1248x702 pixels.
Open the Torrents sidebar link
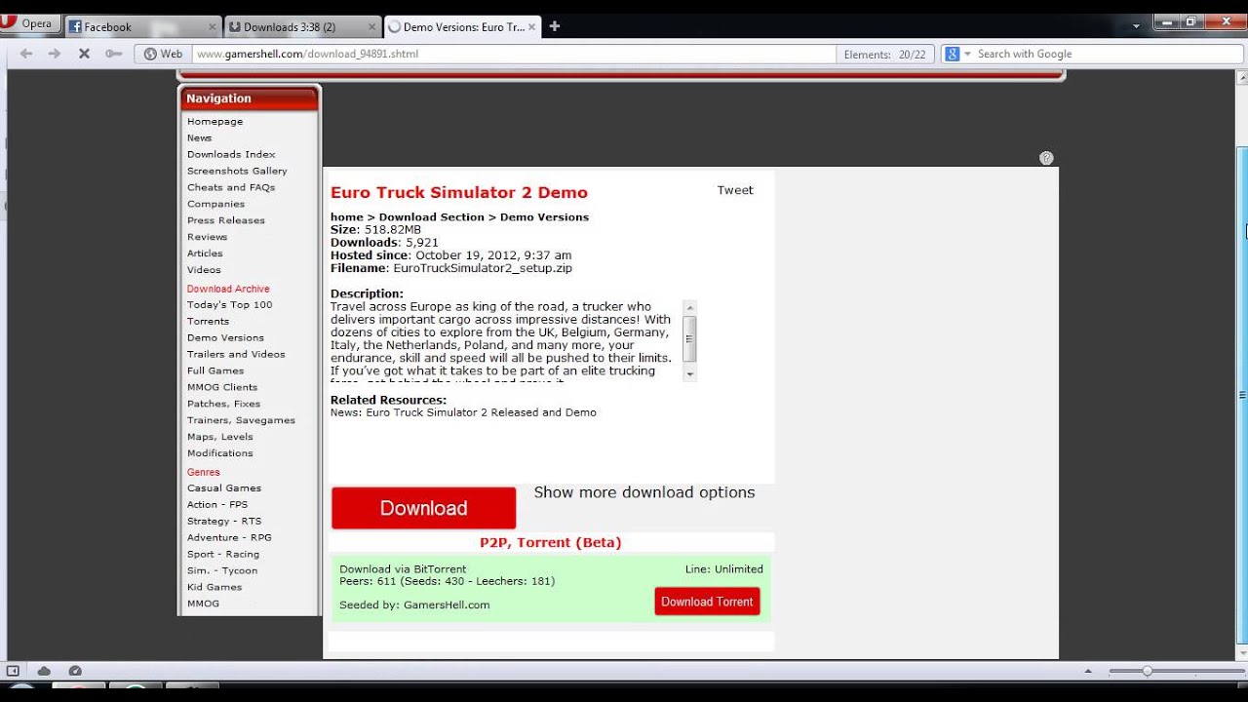(x=208, y=322)
